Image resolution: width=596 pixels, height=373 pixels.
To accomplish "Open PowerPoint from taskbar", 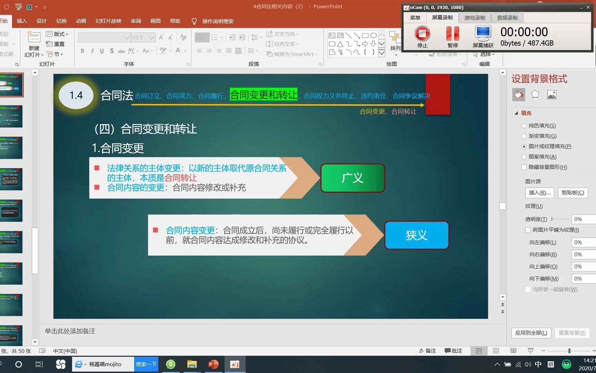I will [x=213, y=364].
